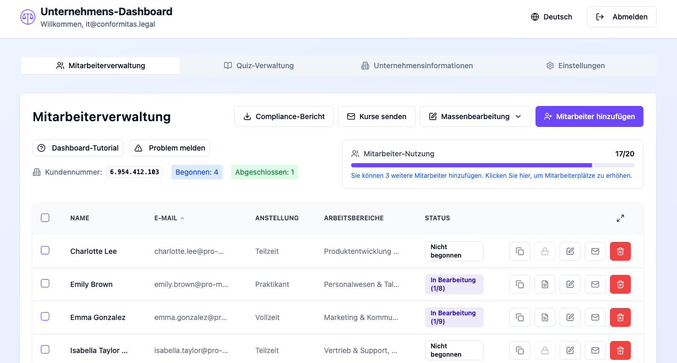Open the Deutsch language selector
Screen dimensions: 677x363
[x=551, y=17]
